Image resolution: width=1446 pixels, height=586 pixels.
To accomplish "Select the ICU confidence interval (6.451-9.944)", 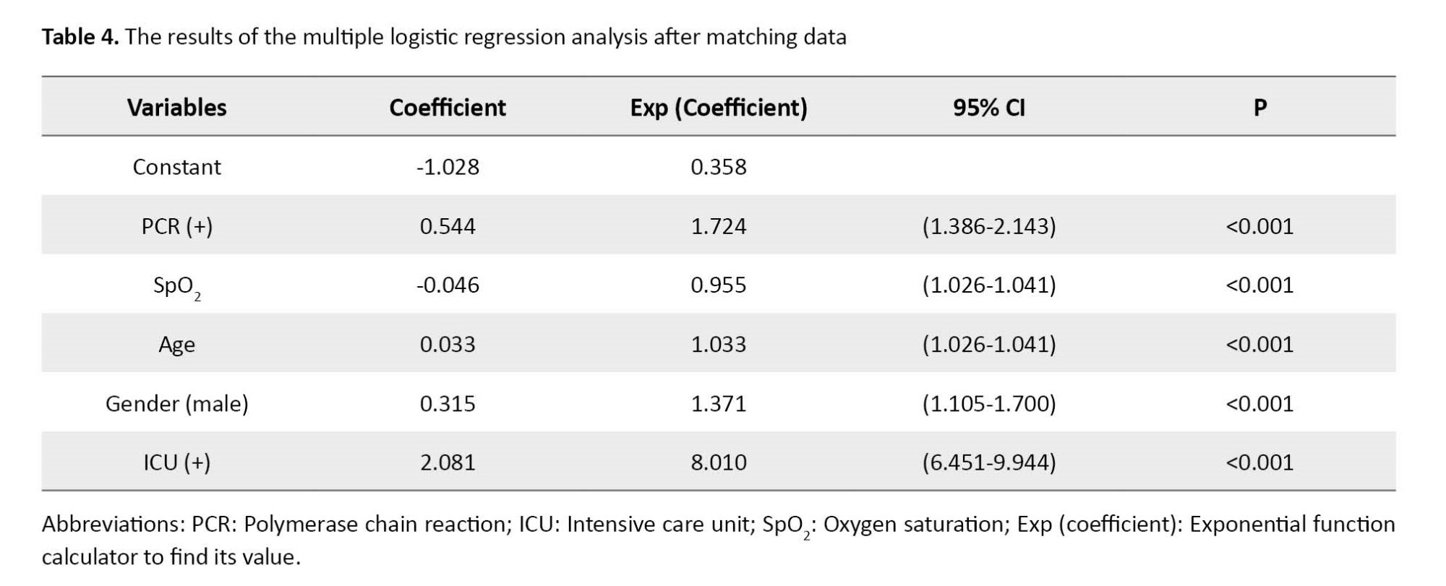I will 989,462.
